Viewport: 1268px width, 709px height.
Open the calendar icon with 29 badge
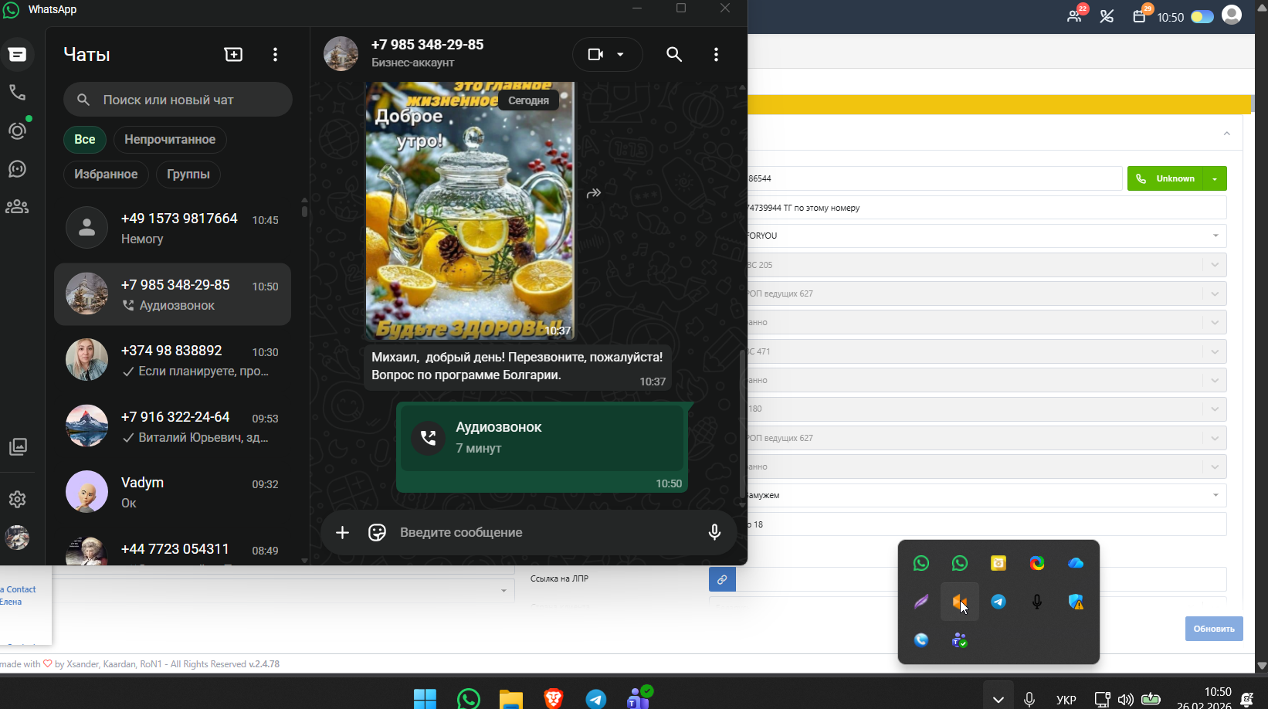coord(1140,15)
